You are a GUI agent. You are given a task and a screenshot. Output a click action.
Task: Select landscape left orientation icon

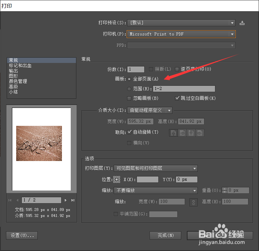[182, 133]
